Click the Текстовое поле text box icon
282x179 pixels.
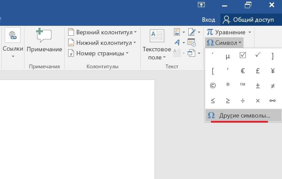tap(157, 36)
